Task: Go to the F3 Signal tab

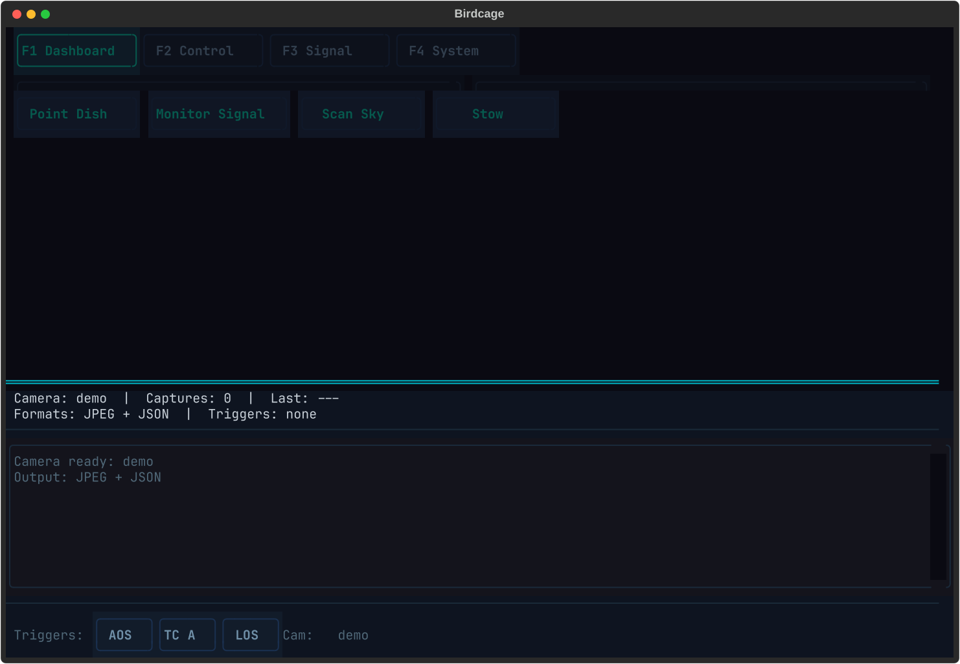Action: coord(329,50)
